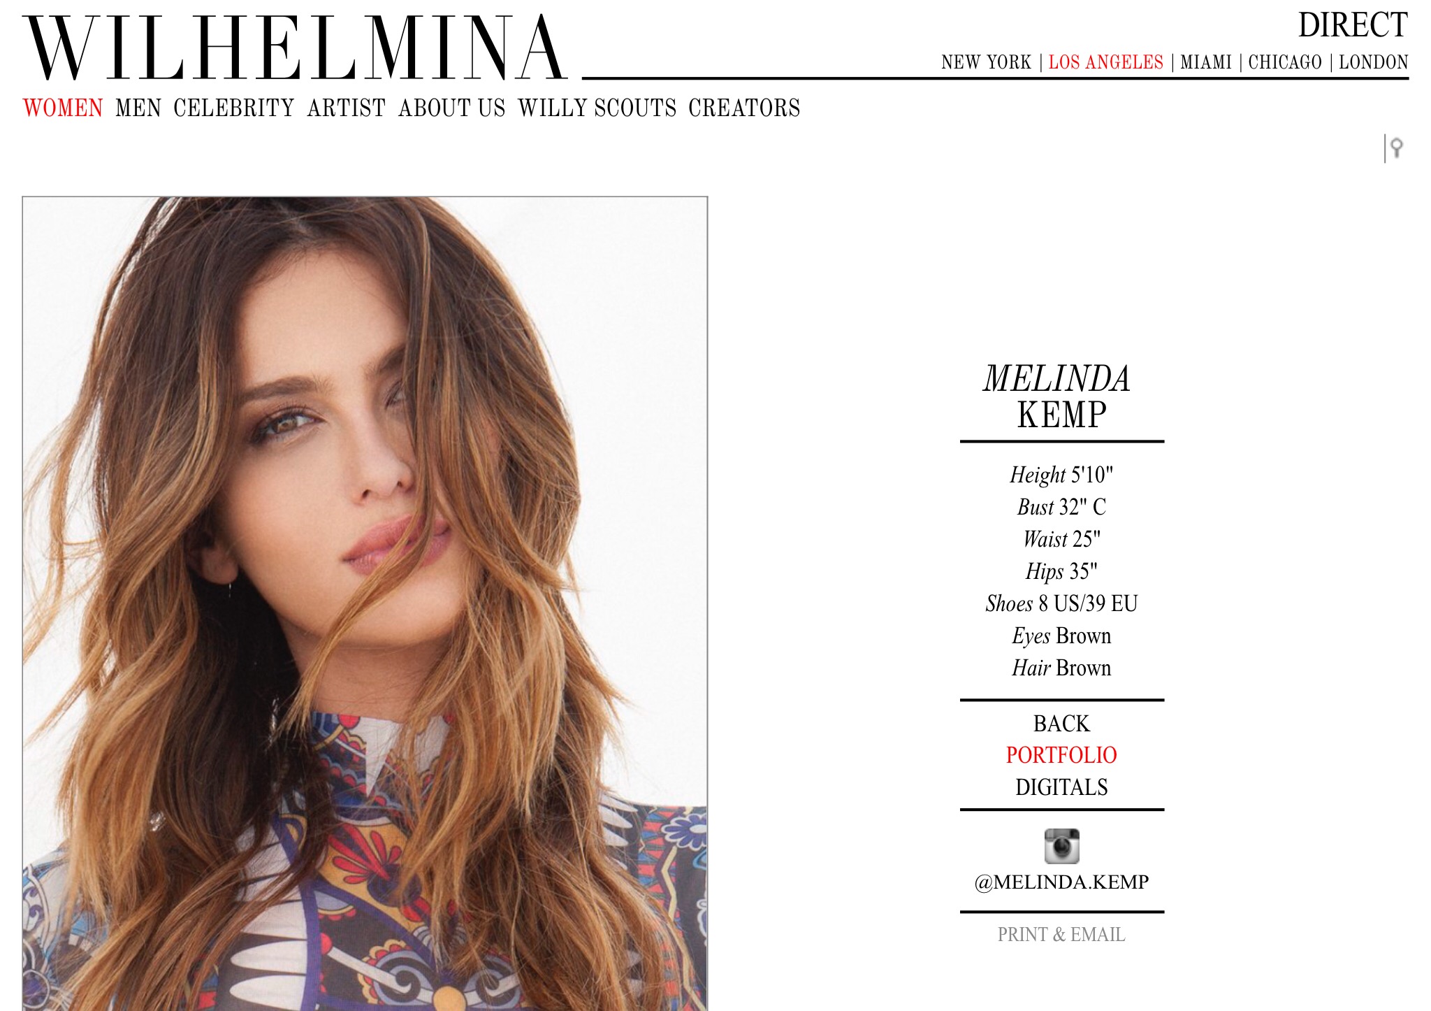Open the Wilhelmina logo homepage
Viewport: 1431px width, 1011px height.
[x=294, y=48]
